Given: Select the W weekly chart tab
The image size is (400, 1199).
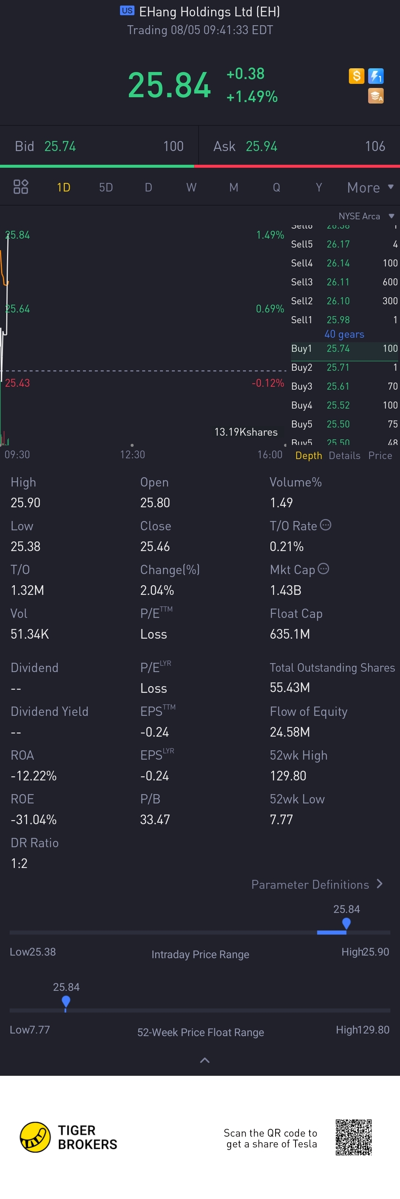Looking at the screenshot, I should 191,187.
